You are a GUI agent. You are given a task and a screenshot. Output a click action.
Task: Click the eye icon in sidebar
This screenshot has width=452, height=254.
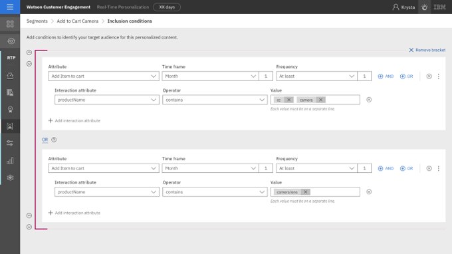11,41
